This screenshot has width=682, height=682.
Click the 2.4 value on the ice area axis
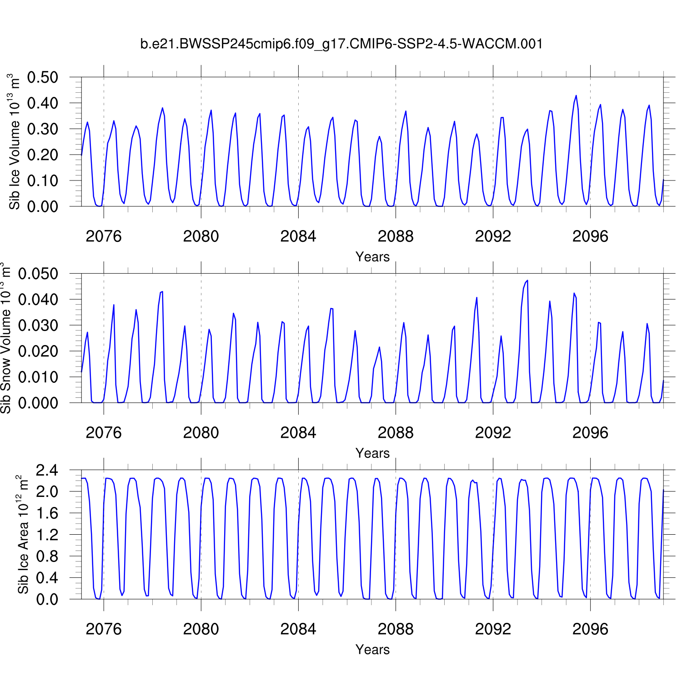[x=47, y=470]
